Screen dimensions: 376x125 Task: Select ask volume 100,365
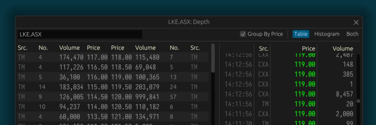(147, 77)
